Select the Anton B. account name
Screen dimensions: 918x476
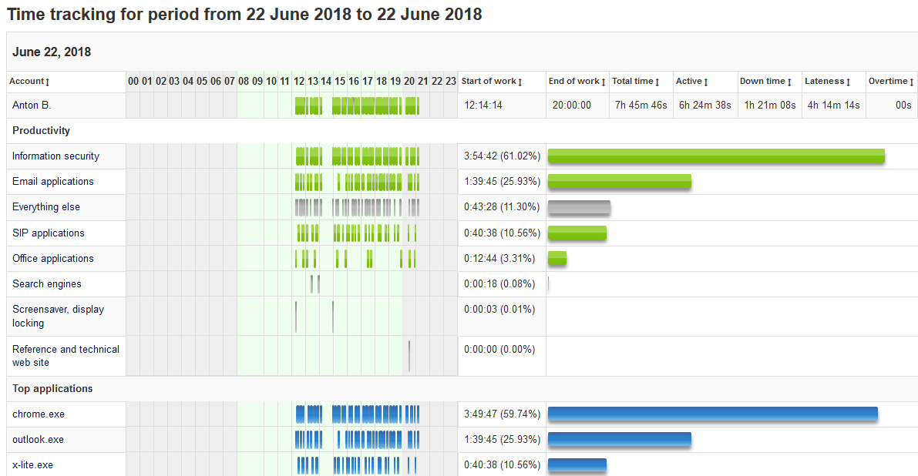pyautogui.click(x=32, y=106)
